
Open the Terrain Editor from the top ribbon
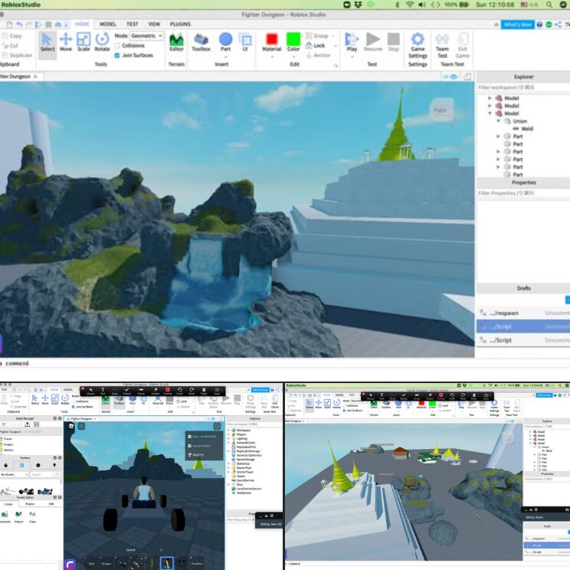pos(176,43)
